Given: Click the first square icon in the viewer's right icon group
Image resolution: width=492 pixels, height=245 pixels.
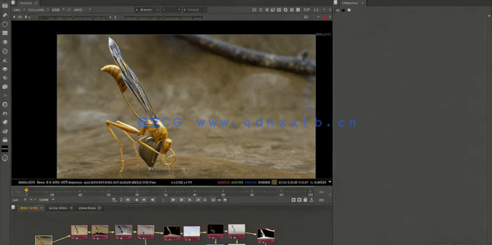Looking at the screenshot, I should pyautogui.click(x=254, y=10).
